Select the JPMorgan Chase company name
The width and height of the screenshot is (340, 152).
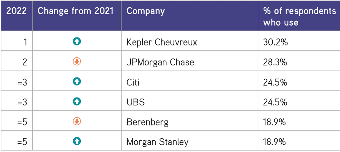160,62
